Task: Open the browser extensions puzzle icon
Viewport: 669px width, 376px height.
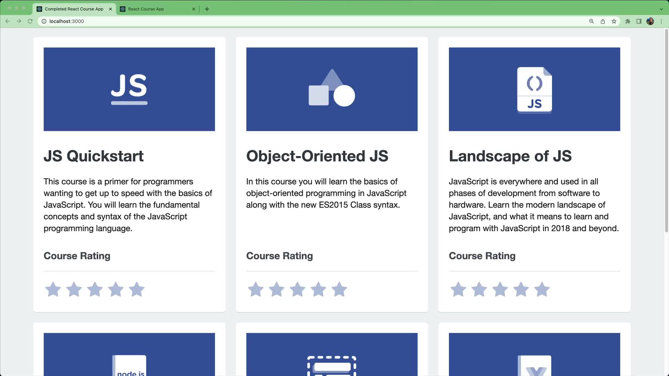Action: point(628,21)
